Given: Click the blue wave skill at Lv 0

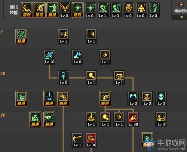Looking at the screenshot, I should coord(77,57).
